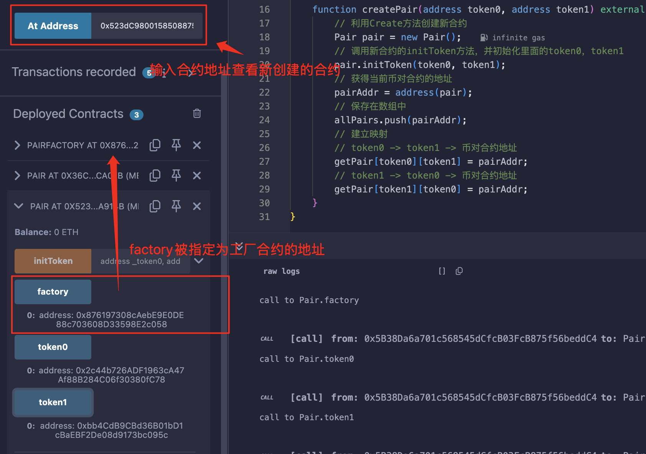Pin the PAIRFACTORY contract

pyautogui.click(x=176, y=145)
